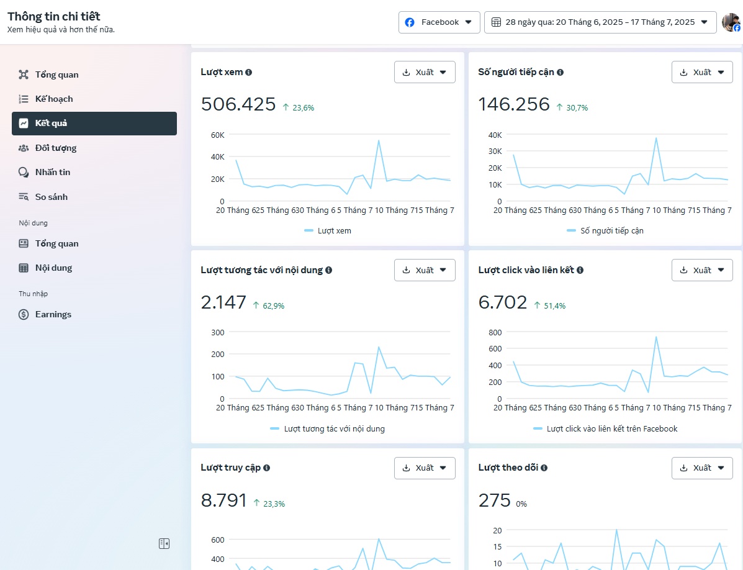The image size is (743, 570).
Task: Click the Nhắn tin chat bubble icon
Action: pos(23,172)
